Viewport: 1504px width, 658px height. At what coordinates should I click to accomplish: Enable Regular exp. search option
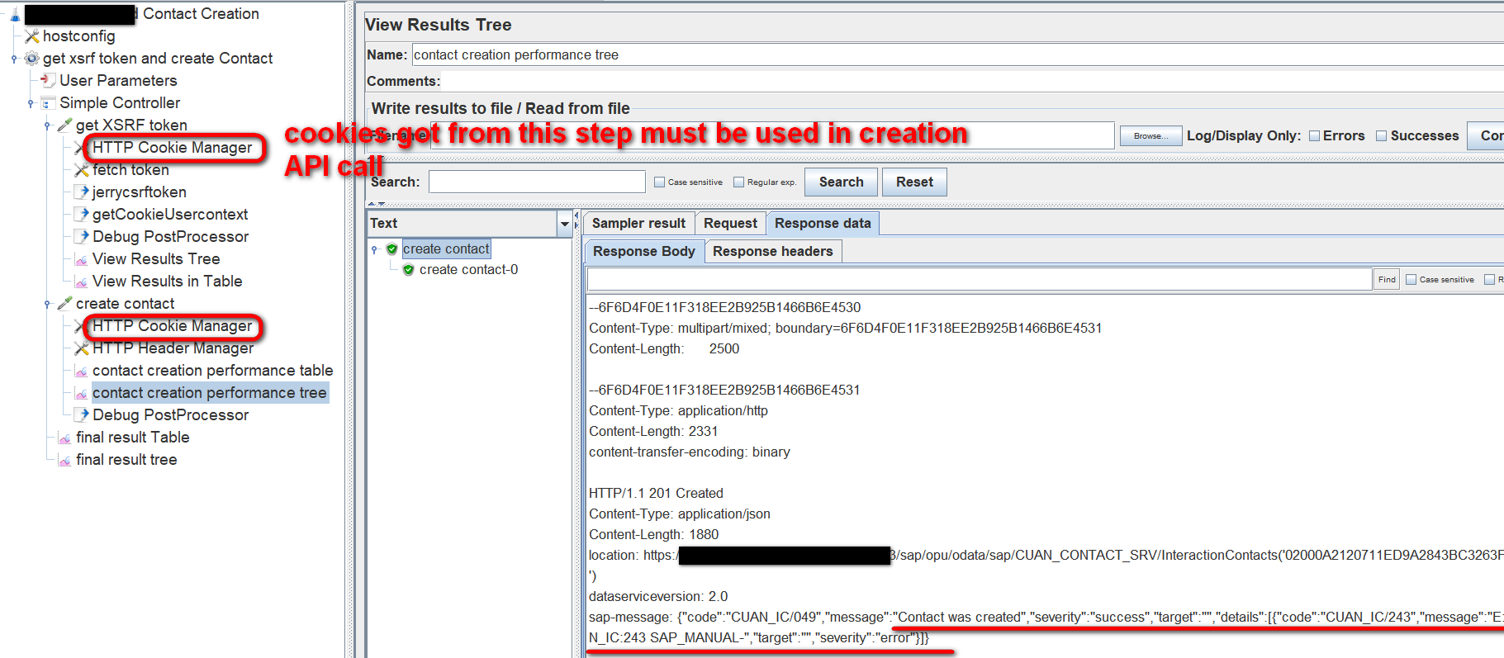click(x=738, y=182)
